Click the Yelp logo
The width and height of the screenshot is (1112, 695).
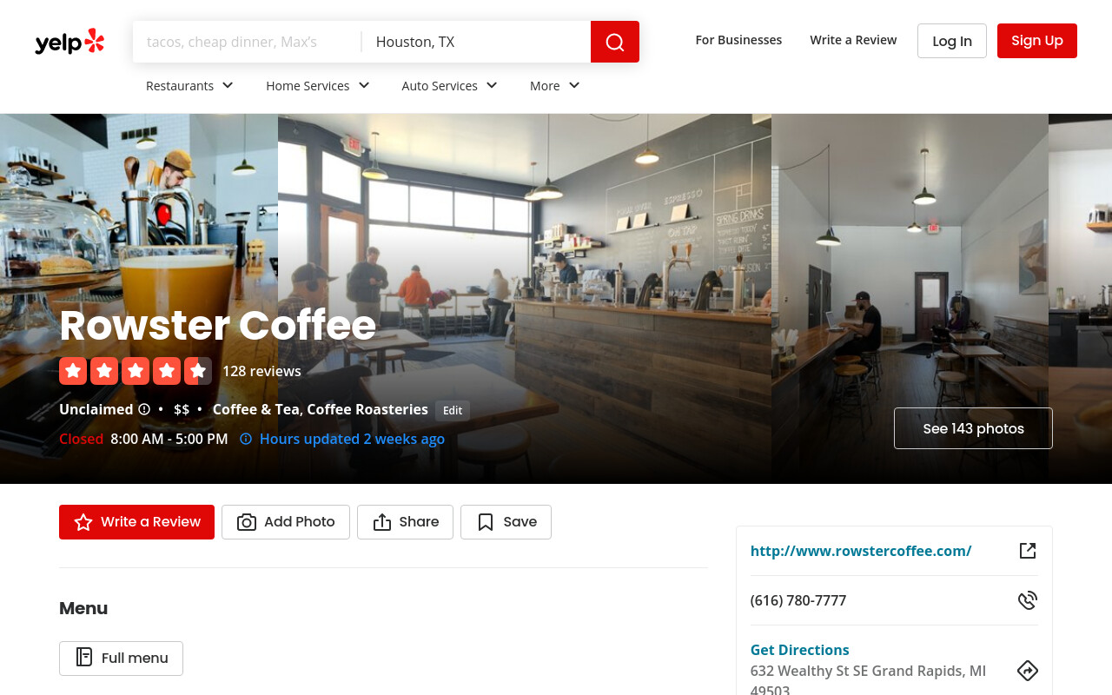[69, 42]
